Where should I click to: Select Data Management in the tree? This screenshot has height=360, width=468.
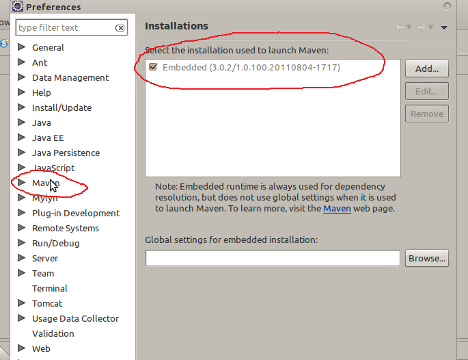point(70,78)
